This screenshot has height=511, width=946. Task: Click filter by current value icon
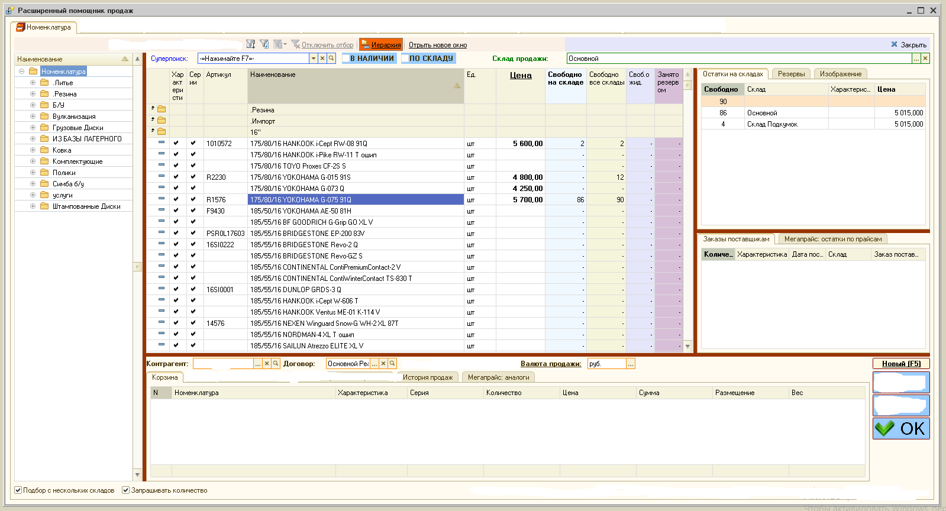pos(264,44)
